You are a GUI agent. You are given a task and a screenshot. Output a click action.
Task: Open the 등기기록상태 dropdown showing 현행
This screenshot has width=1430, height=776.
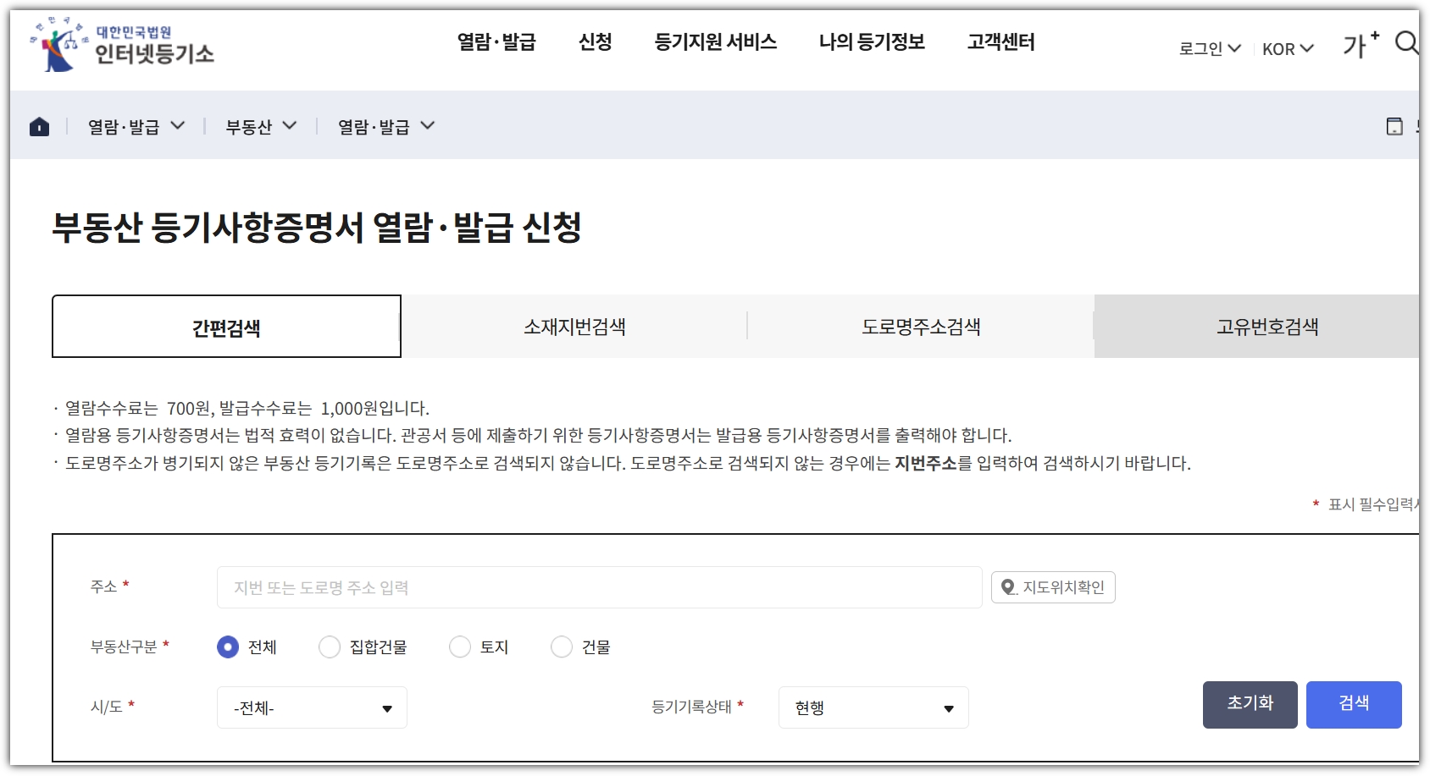pyautogui.click(x=873, y=707)
